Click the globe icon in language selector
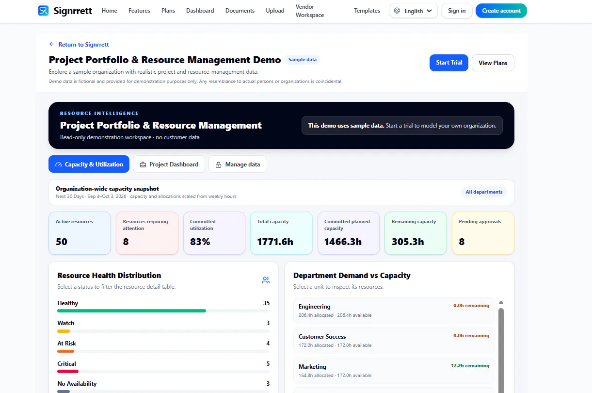 397,11
